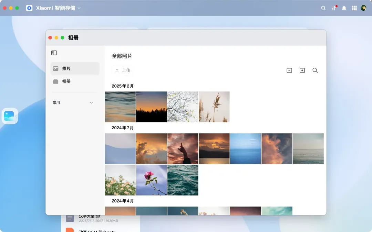This screenshot has height=232, width=372.
Task: Select 照片 in the sidebar
Action: click(75, 69)
